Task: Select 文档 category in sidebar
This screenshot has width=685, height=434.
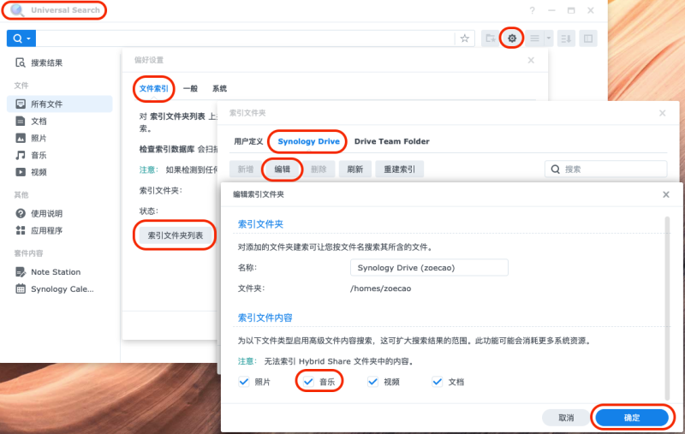Action: pyautogui.click(x=59, y=121)
